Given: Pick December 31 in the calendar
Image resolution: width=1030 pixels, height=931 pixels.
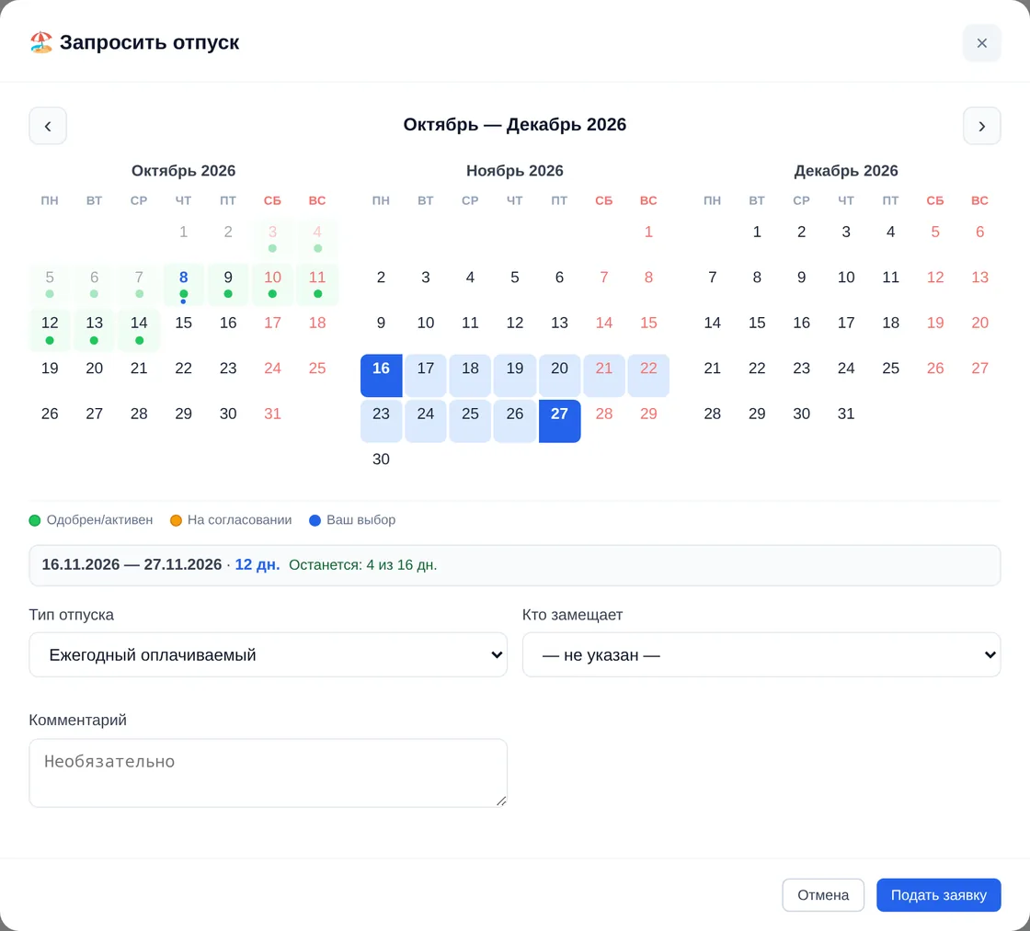Looking at the screenshot, I should click(x=846, y=421).
